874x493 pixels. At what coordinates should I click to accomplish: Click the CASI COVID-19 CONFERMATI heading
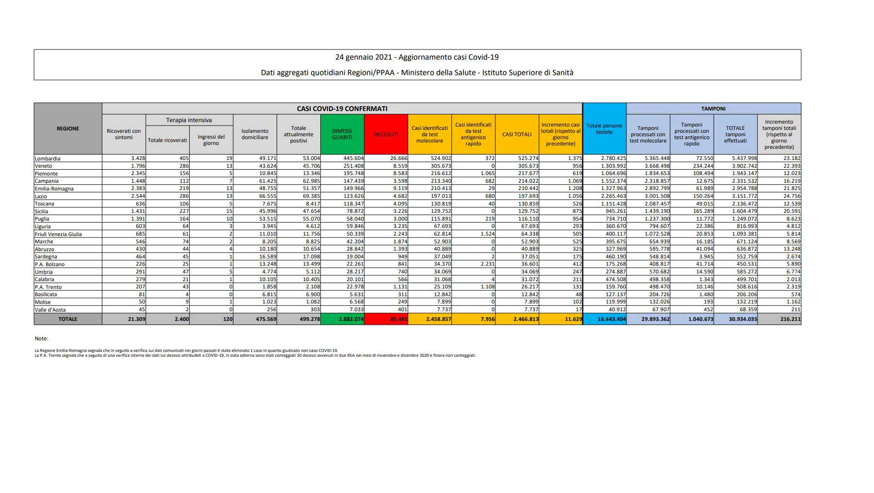342,109
